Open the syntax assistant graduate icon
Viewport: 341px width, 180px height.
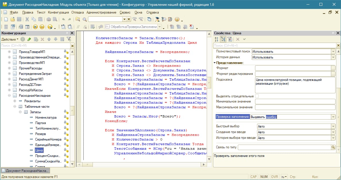coord(157,19)
